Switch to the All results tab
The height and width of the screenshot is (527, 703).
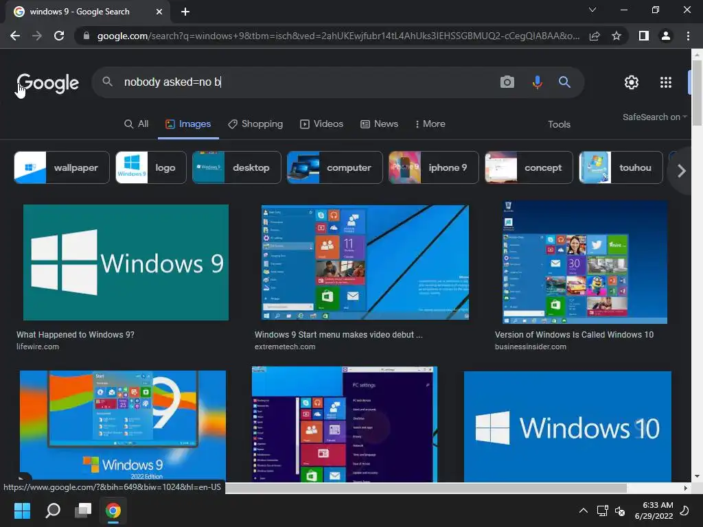(137, 124)
